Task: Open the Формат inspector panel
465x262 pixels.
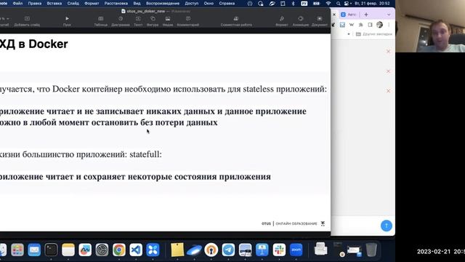Action: (282, 21)
